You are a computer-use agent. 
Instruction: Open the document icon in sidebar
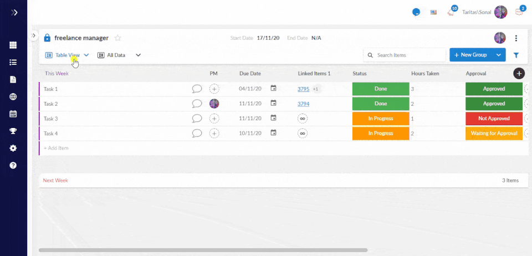[13, 79]
